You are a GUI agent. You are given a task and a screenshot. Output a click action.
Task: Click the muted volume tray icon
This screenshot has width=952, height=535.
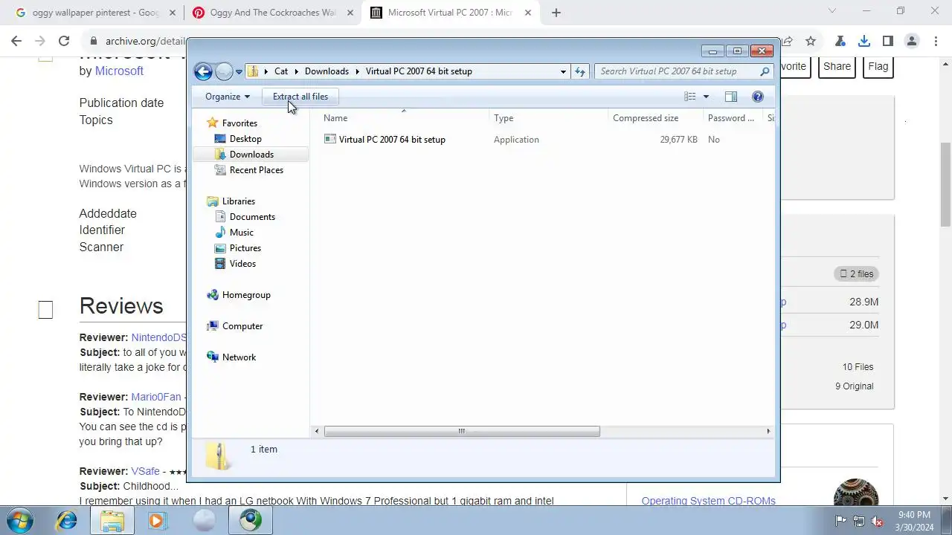(x=878, y=521)
